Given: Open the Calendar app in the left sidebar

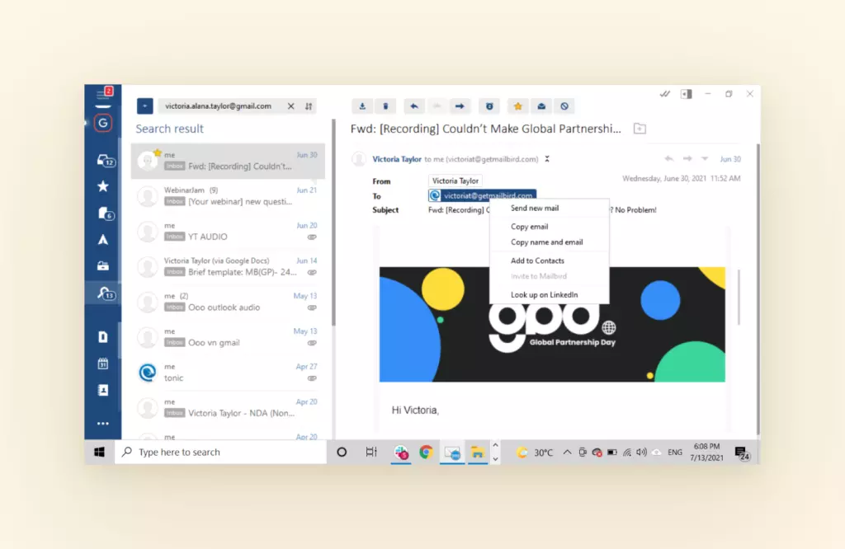Looking at the screenshot, I should point(103,364).
